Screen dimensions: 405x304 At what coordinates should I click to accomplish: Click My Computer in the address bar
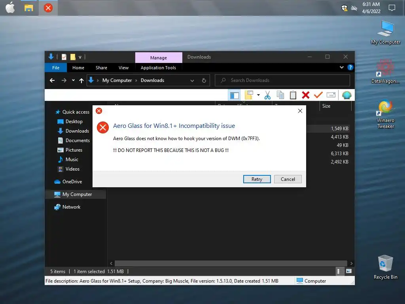click(x=117, y=80)
